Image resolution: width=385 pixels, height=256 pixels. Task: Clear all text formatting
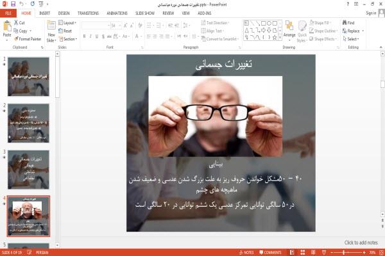click(140, 25)
